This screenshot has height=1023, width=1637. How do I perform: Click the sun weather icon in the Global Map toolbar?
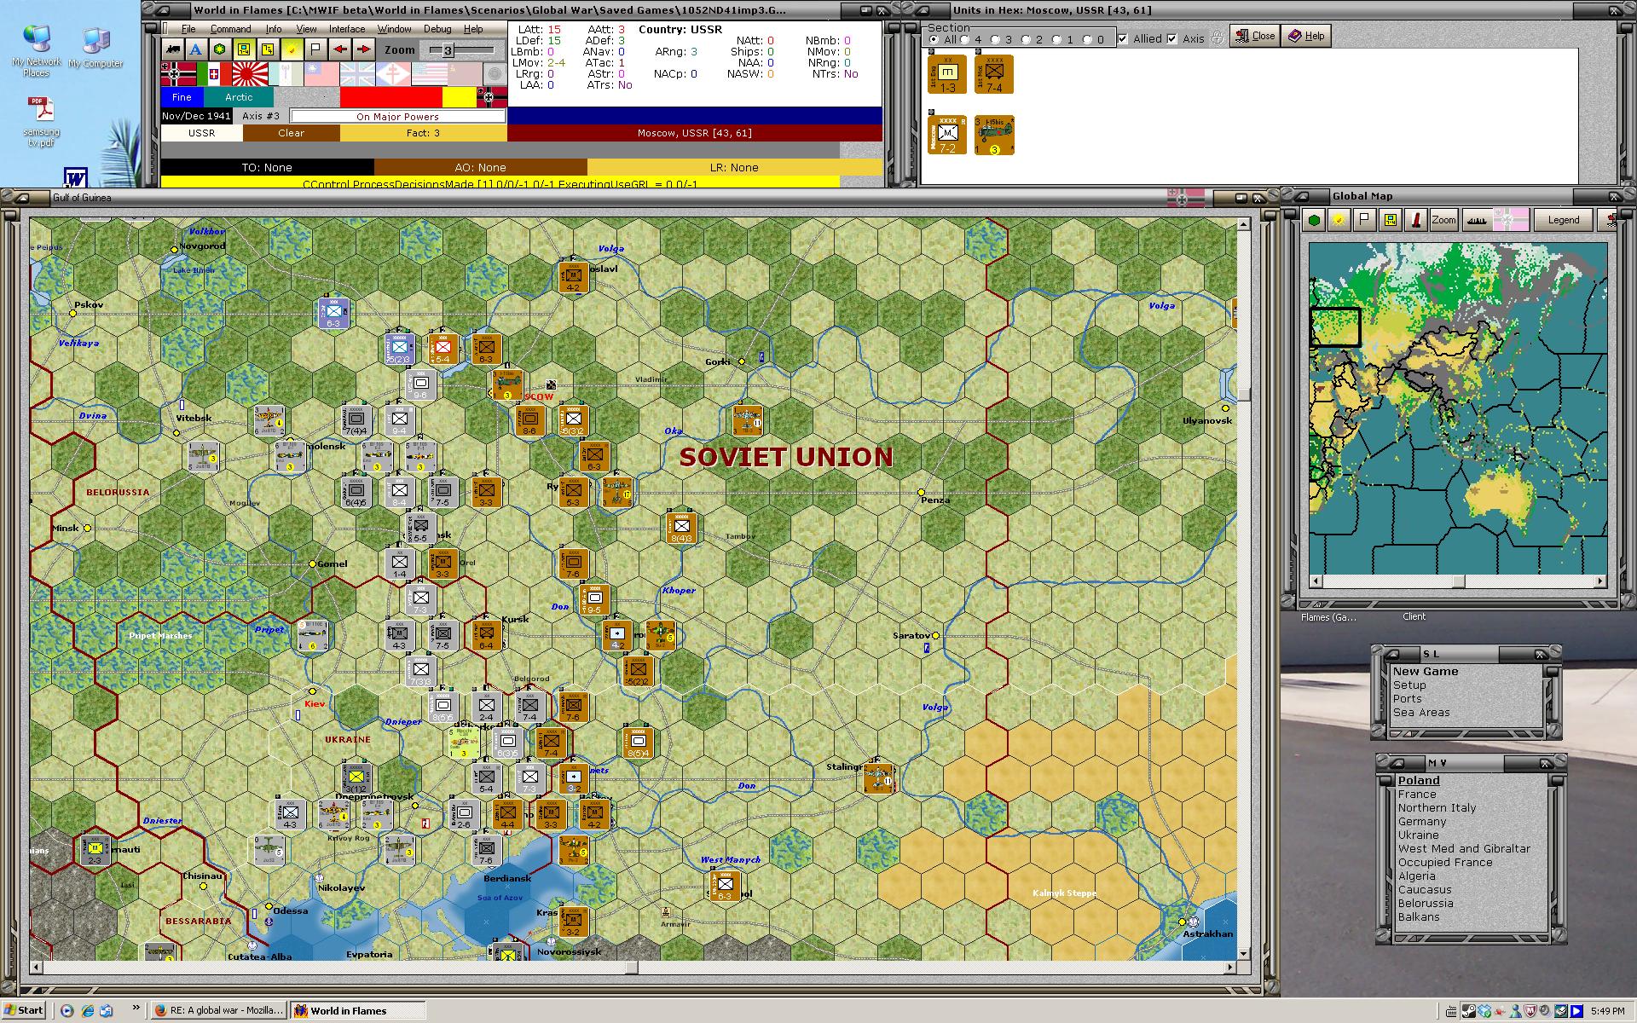tap(1339, 220)
